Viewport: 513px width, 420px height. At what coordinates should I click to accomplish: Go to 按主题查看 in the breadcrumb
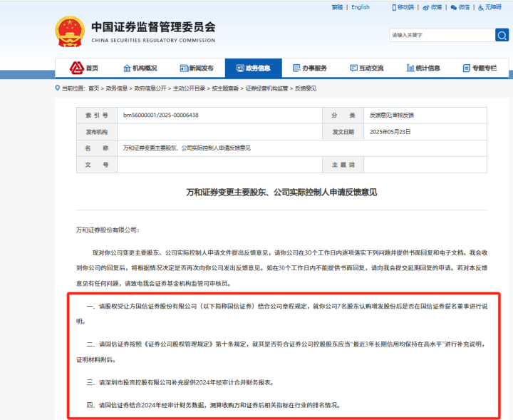tap(225, 88)
